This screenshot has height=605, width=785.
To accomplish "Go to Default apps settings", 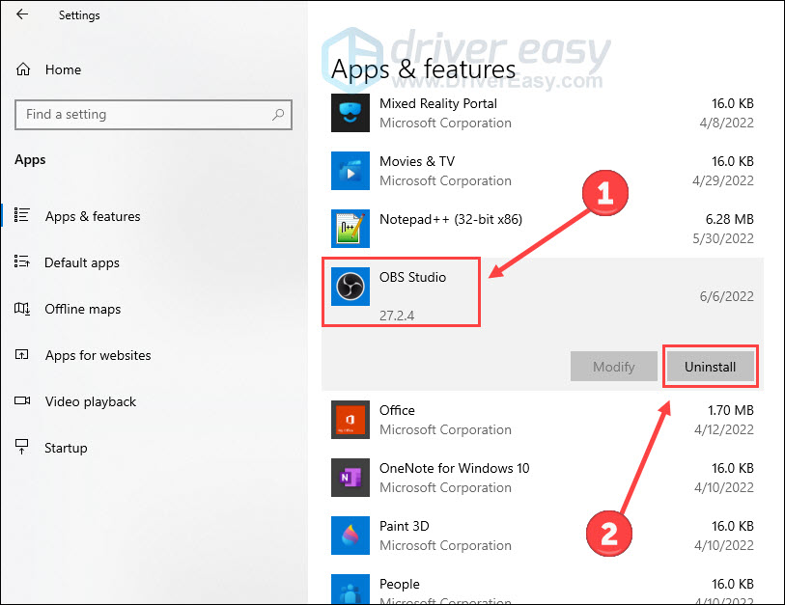I will pyautogui.click(x=82, y=262).
